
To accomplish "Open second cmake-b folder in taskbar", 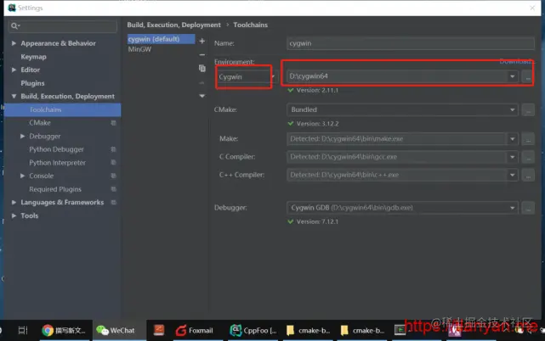I will [x=362, y=330].
